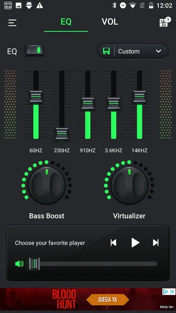Click the Virtualizer knob
The image size is (176, 313).
tap(129, 185)
